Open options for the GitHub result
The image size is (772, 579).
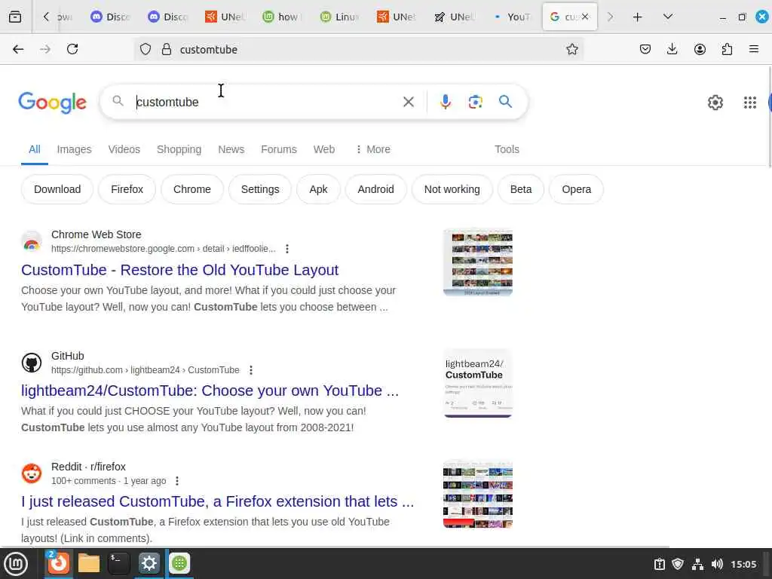tap(251, 369)
